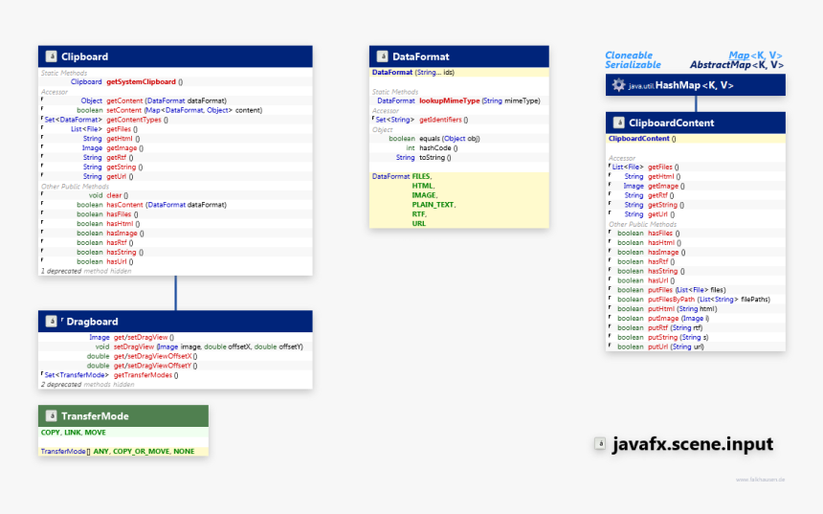Image resolution: width=823 pixels, height=514 pixels.
Task: Click the URL constant in DataFormat
Action: click(x=419, y=224)
